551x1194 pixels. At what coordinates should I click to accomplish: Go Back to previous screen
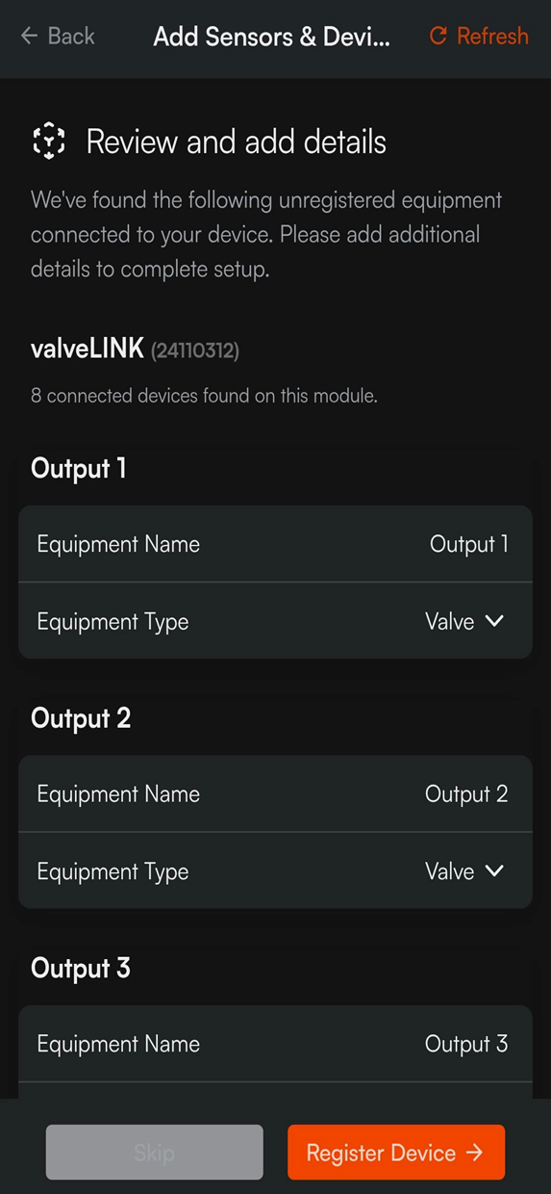pyautogui.click(x=58, y=36)
